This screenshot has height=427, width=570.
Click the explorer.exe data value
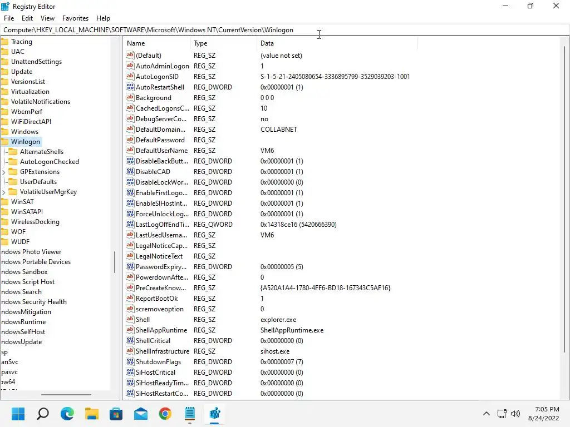pos(278,320)
